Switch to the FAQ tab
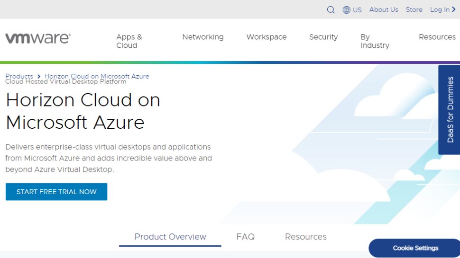 [x=246, y=237]
